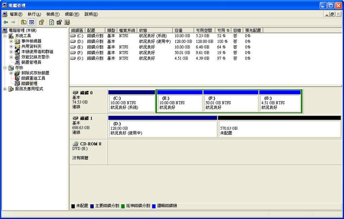
Task: Sort the volume list by 容量 column header
Action: click(x=183, y=30)
